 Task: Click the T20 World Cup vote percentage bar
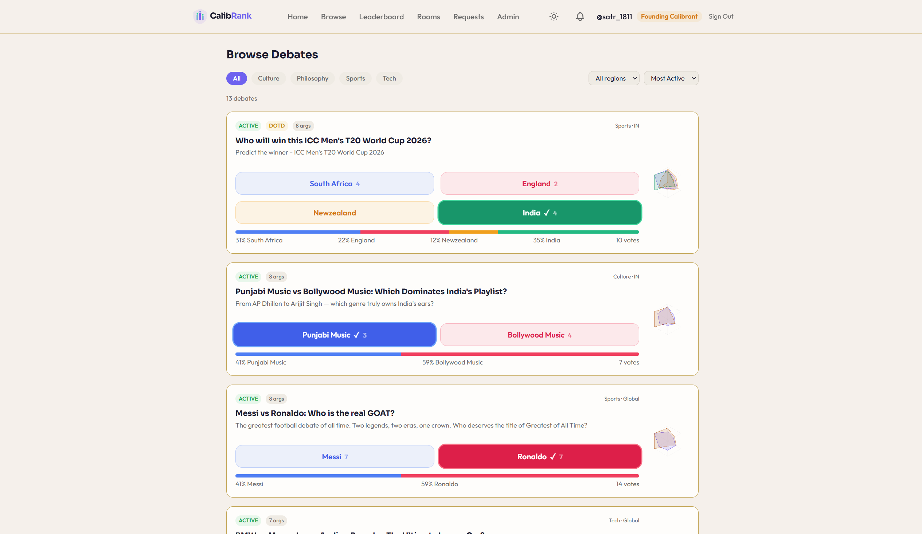pyautogui.click(x=437, y=232)
